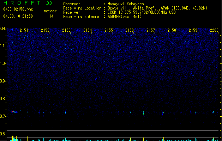Click the 2159 time marker
Viewport: 222px width, 141px height.
(193, 30)
